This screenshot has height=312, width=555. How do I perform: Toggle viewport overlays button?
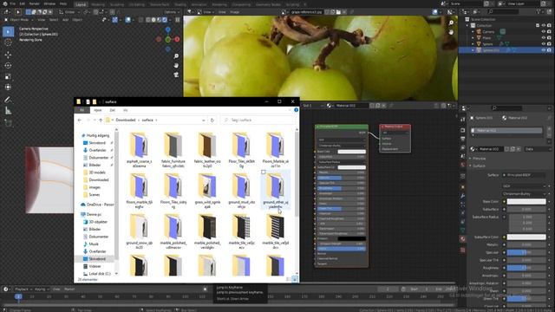click(128, 20)
